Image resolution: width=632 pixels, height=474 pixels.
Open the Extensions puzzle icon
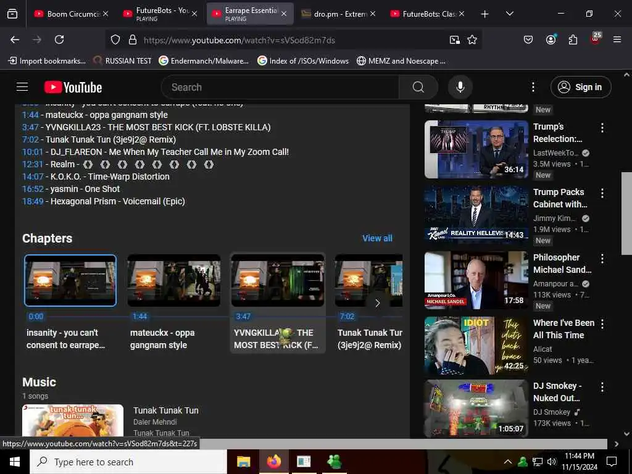coord(573,39)
